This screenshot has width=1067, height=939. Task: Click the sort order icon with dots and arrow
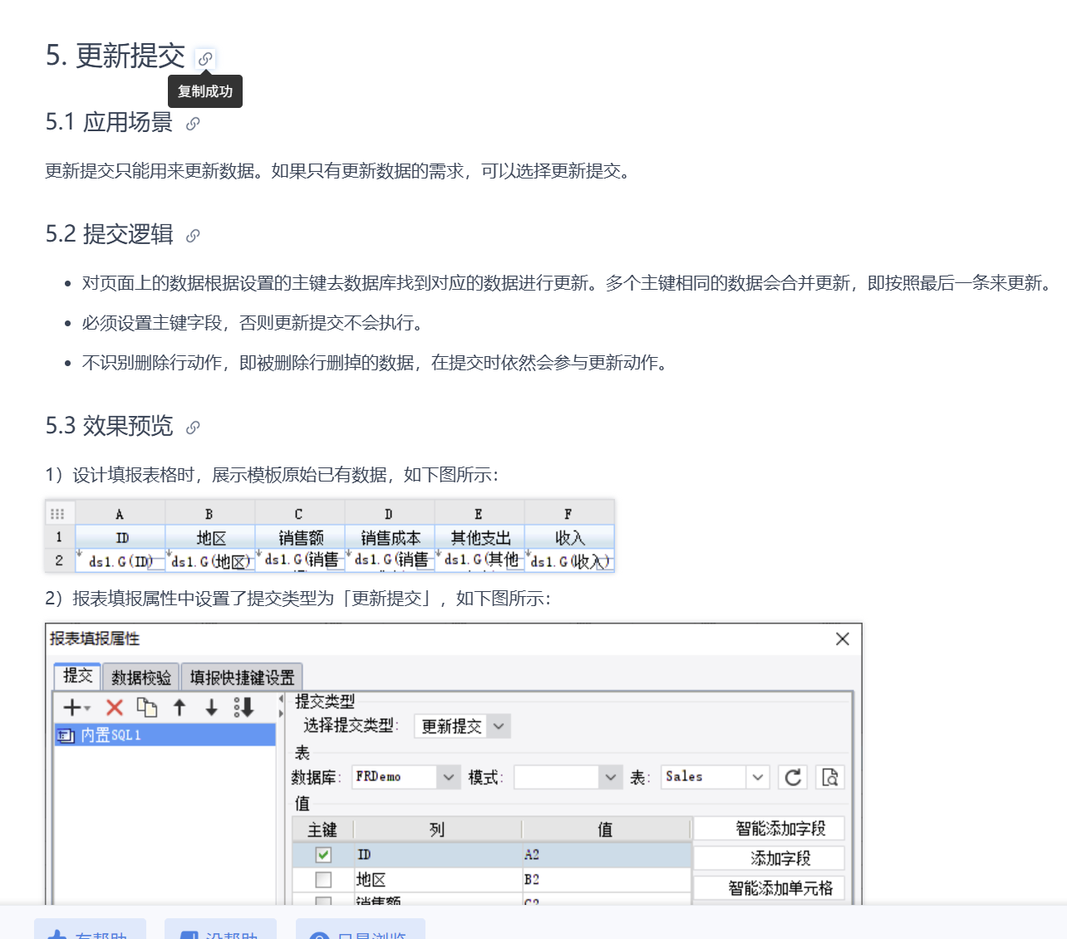pyautogui.click(x=243, y=707)
